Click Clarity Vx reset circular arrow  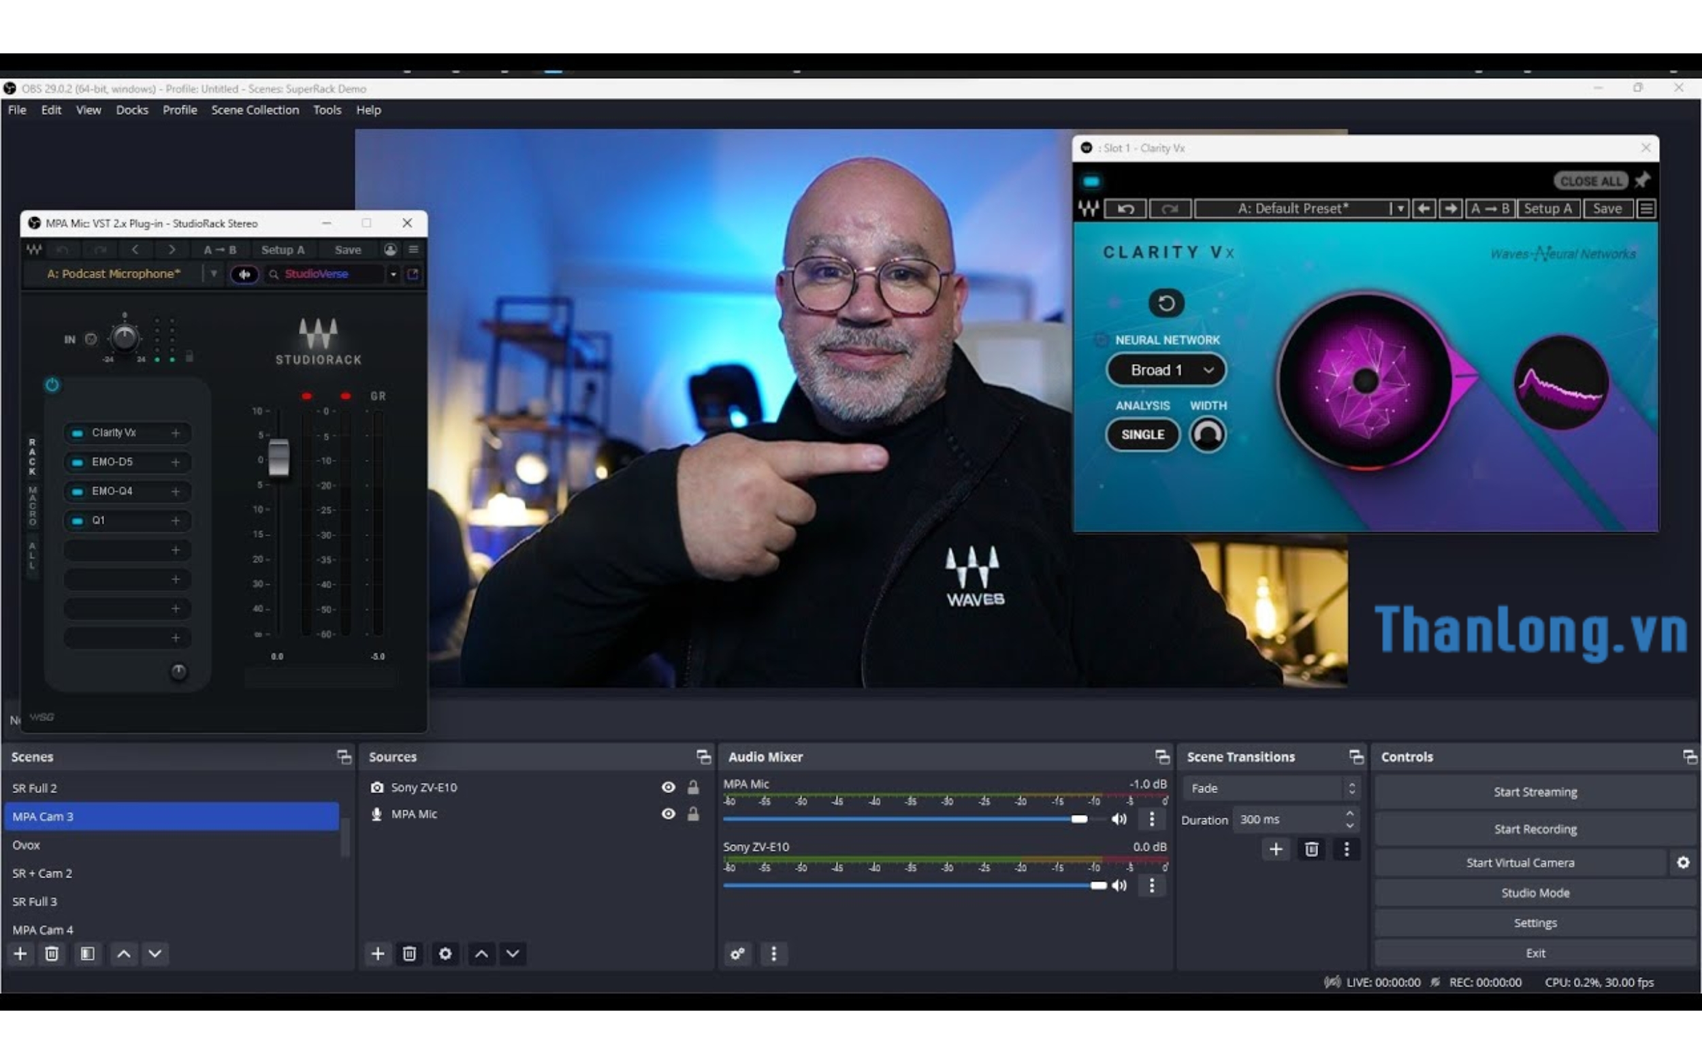(x=1166, y=304)
